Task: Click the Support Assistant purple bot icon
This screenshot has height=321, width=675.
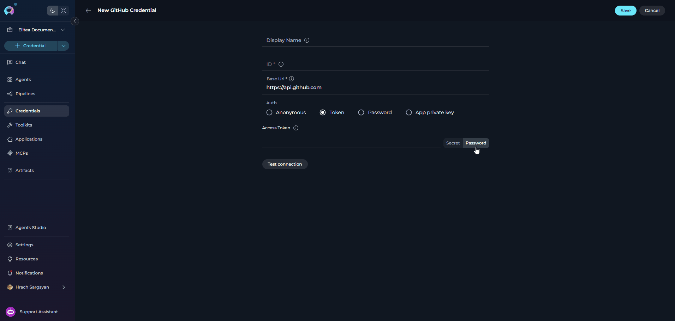Action: tap(11, 312)
